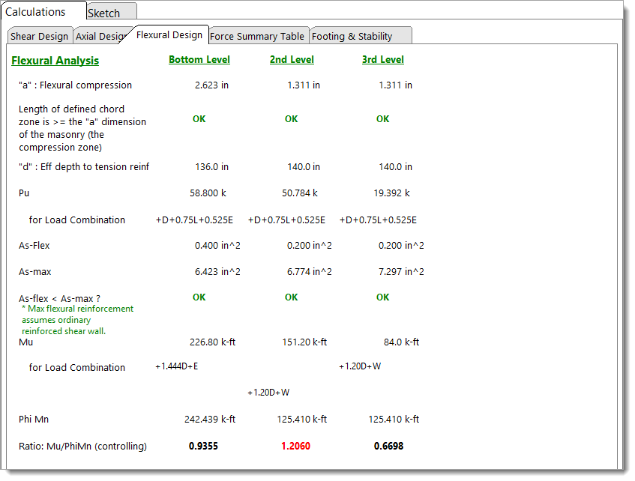Click the Flexural Analysis heading
635x481 pixels.
coord(55,61)
